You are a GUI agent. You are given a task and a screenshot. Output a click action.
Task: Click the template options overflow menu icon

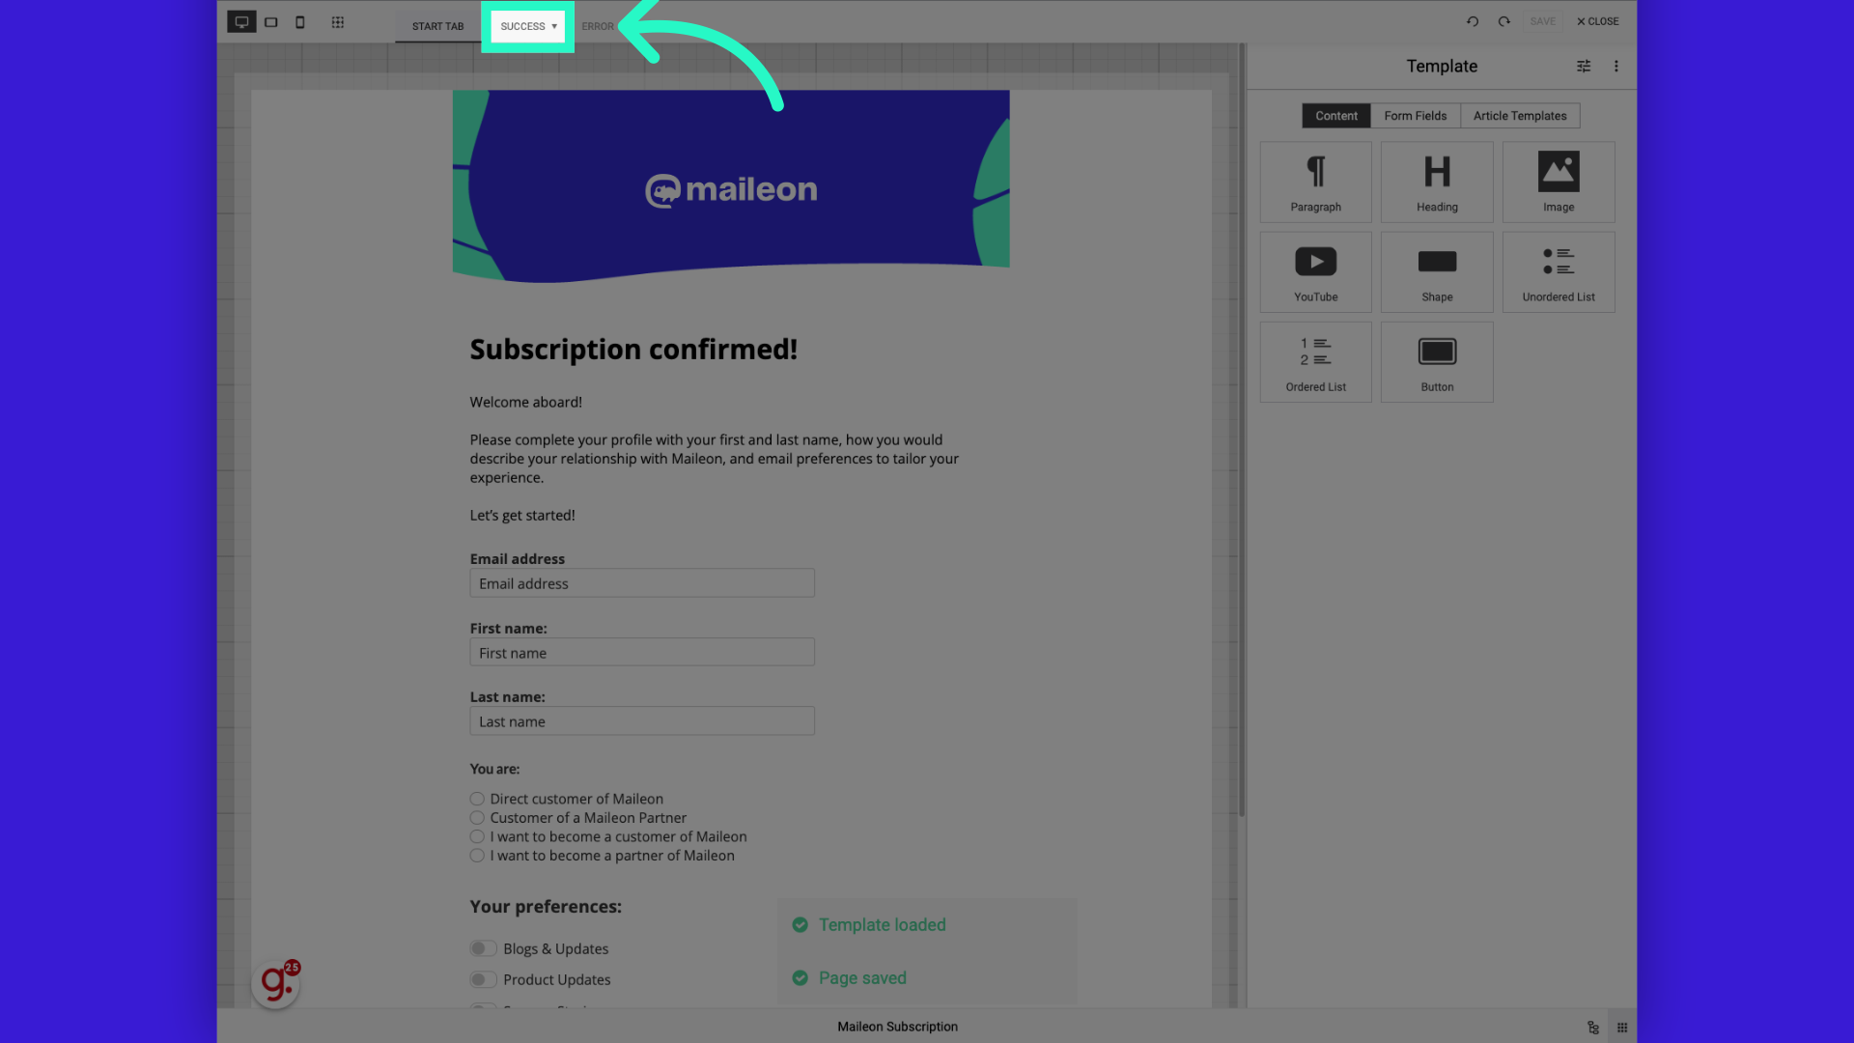1617,67
